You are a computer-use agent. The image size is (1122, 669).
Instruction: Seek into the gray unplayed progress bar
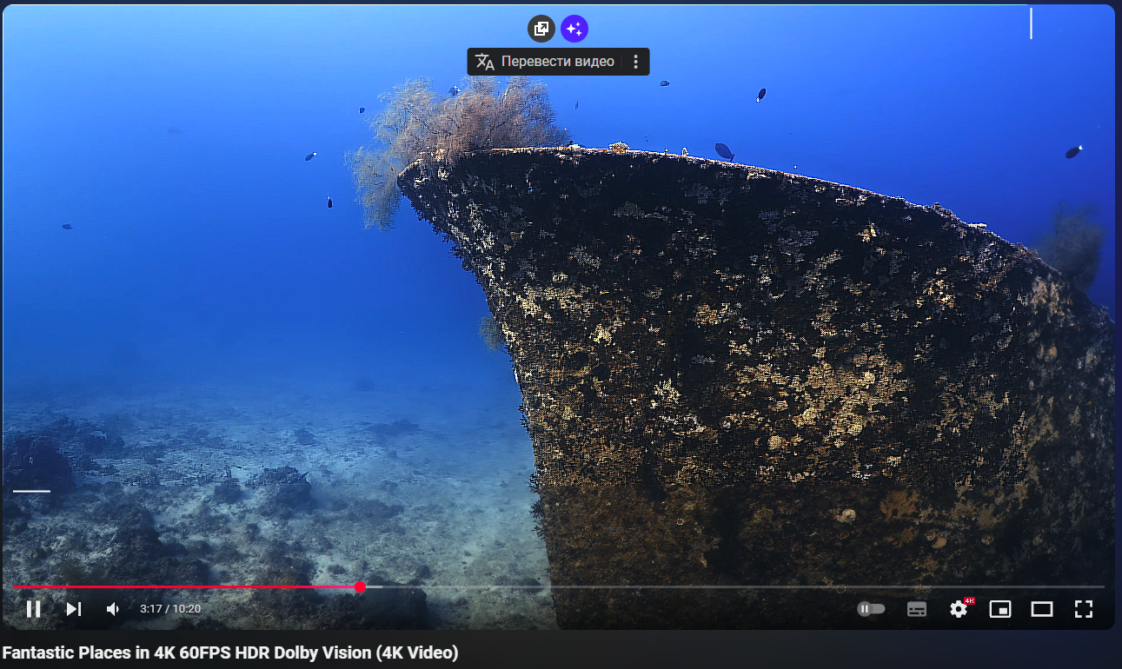click(695, 587)
